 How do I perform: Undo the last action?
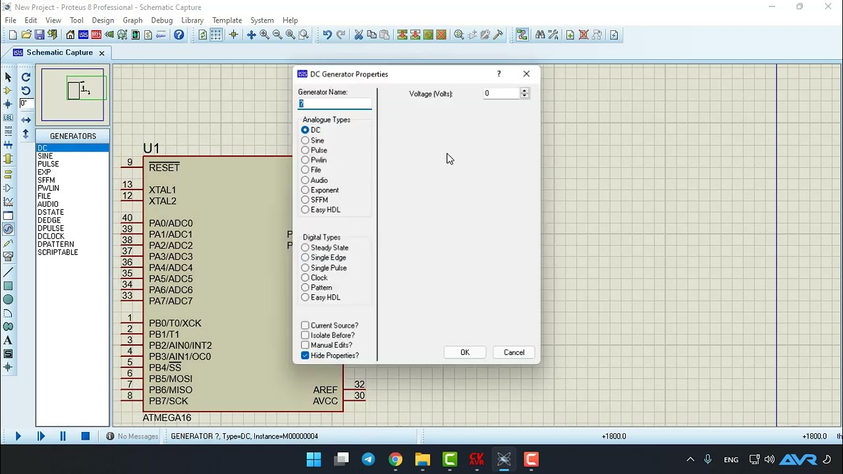pyautogui.click(x=327, y=35)
